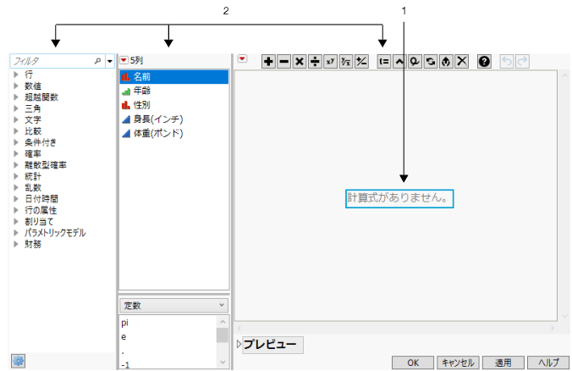Click the constants list scroll-up arrow
This screenshot has width=572, height=371.
[x=223, y=322]
